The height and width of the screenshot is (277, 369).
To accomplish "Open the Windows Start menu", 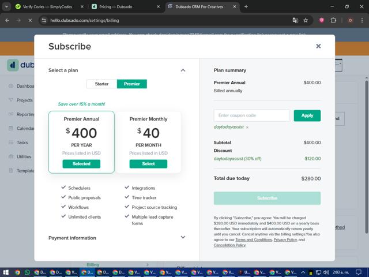I will [x=6, y=272].
